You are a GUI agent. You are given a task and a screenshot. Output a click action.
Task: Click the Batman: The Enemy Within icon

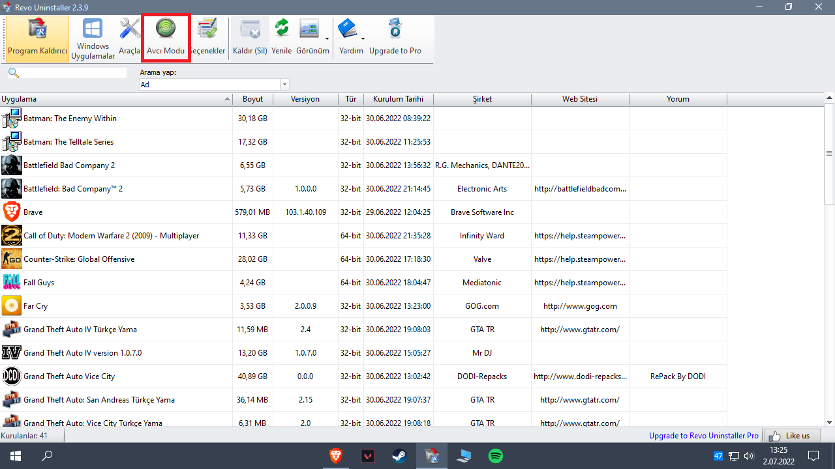coord(12,119)
